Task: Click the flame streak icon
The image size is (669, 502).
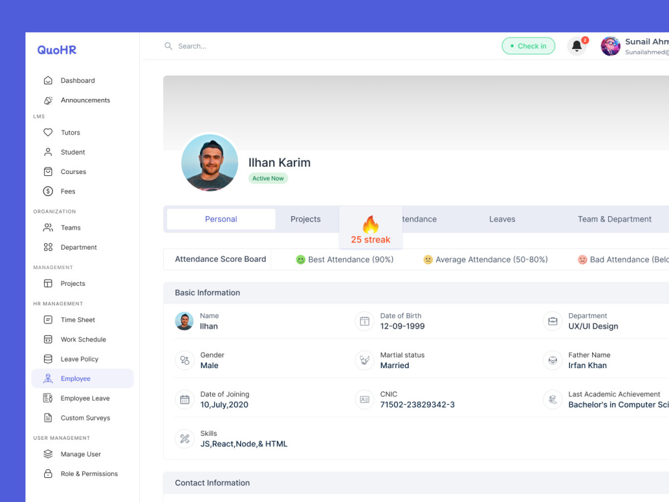Action: (371, 224)
